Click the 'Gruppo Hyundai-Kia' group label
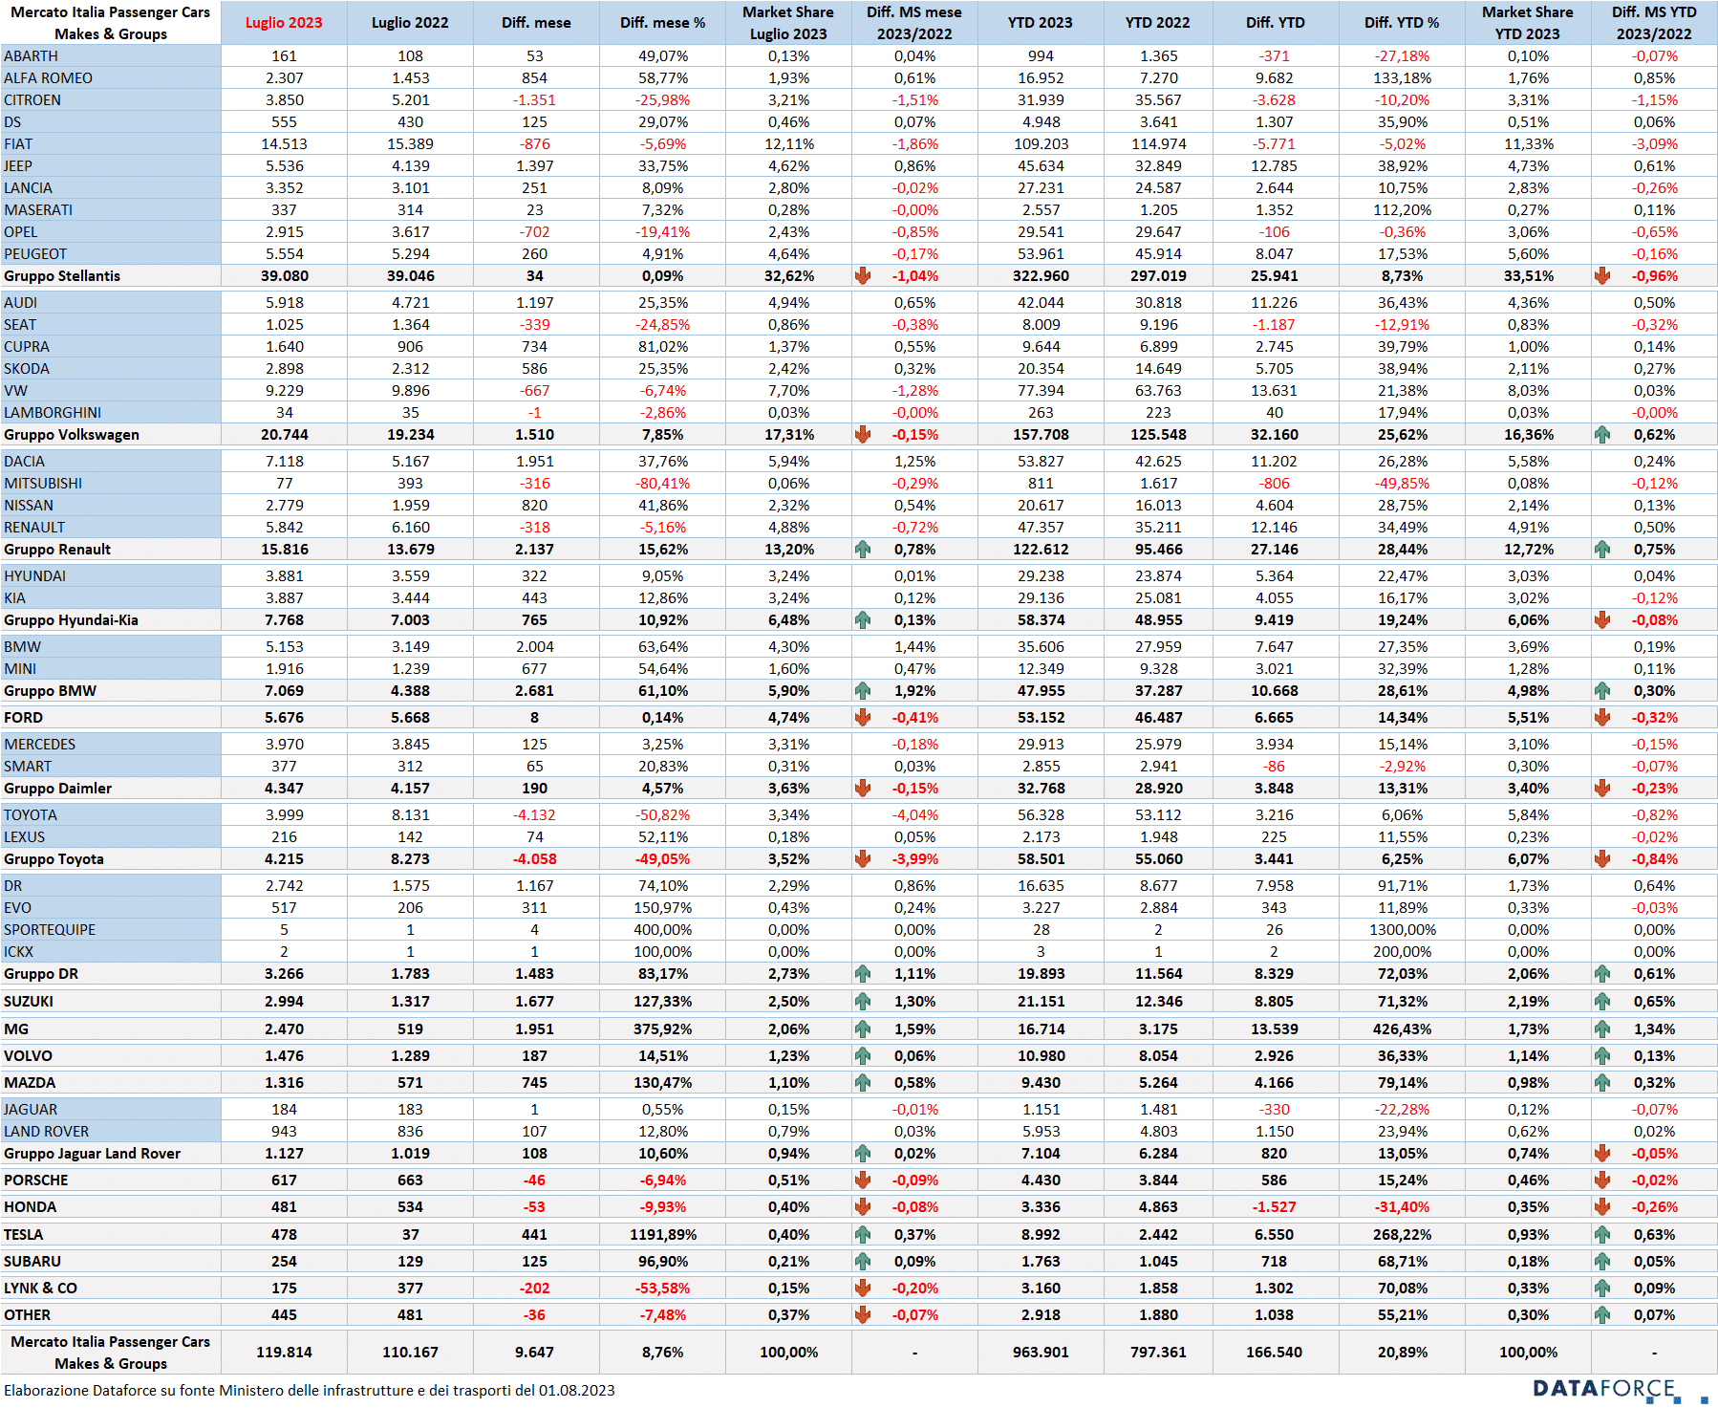Viewport: 1718px width, 1408px height. pos(71,620)
